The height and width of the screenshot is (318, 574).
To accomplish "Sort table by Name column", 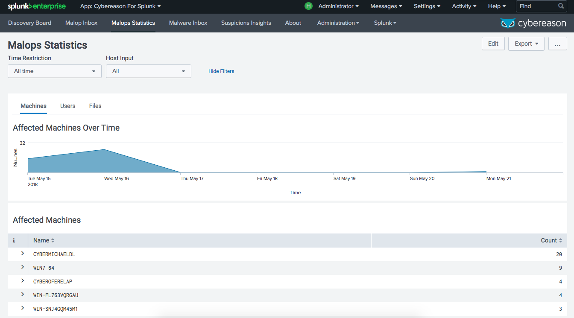I will [x=44, y=240].
